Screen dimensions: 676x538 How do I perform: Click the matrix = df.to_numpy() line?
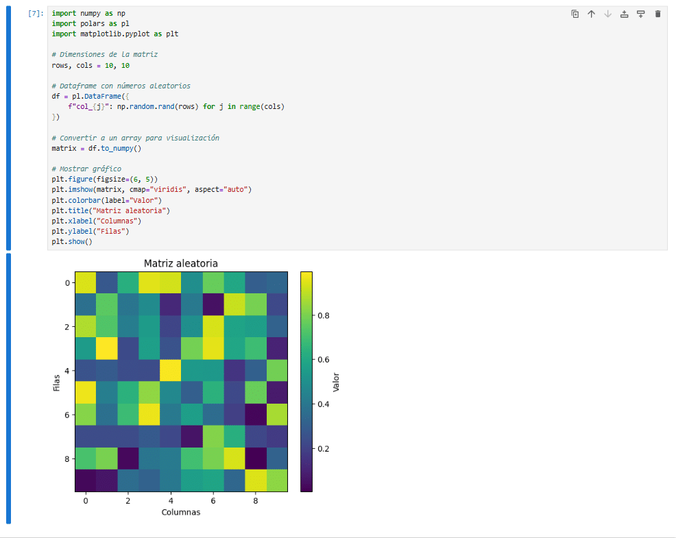(x=97, y=148)
